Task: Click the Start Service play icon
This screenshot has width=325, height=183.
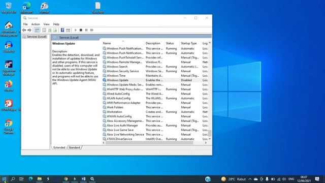Action: (76, 30)
